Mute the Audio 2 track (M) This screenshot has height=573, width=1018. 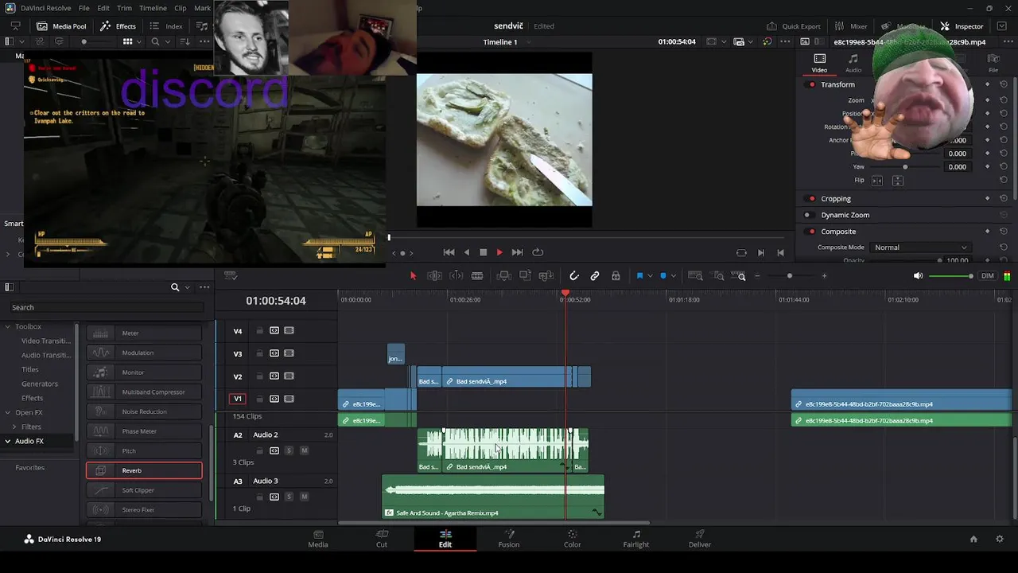point(304,450)
